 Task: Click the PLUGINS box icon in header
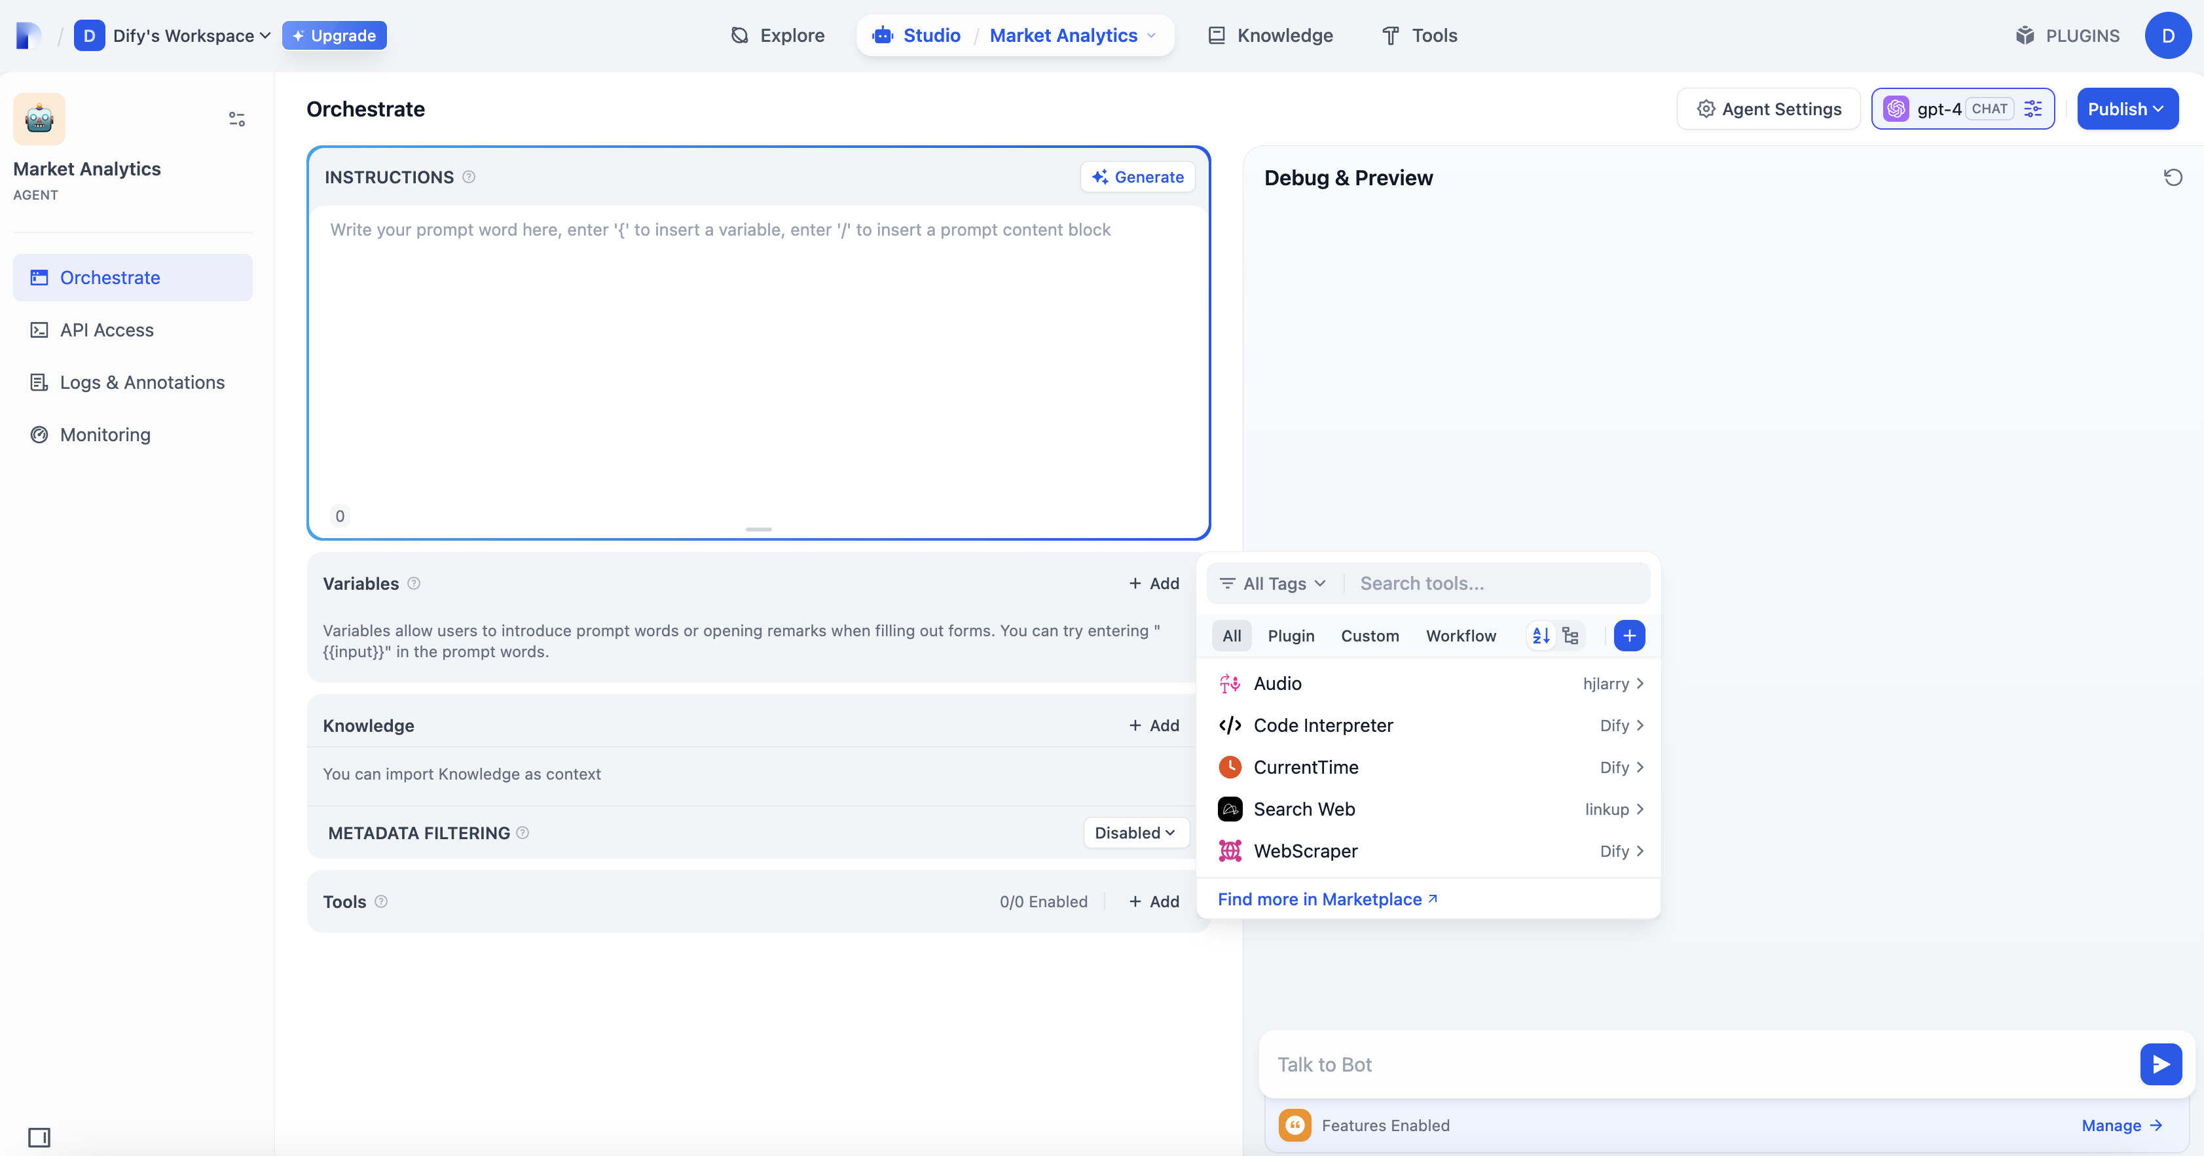click(2025, 36)
